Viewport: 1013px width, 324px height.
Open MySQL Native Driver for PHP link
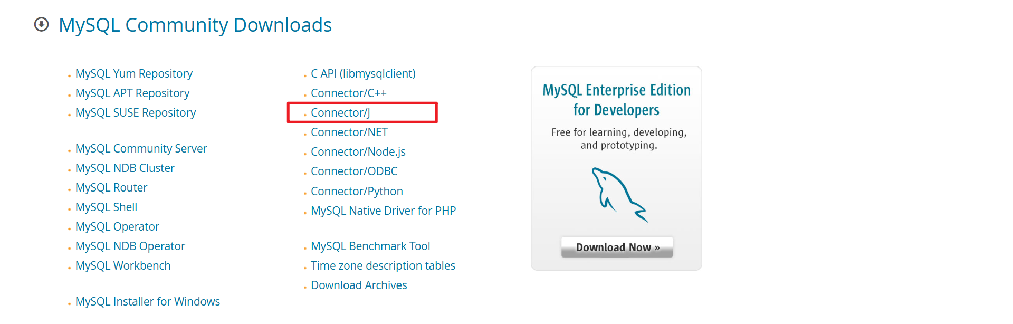pos(384,211)
